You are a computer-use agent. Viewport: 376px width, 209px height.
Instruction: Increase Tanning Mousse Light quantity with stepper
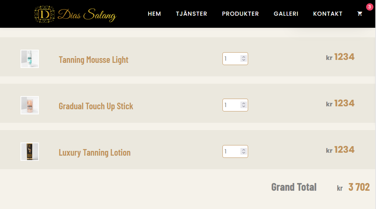coord(244,57)
